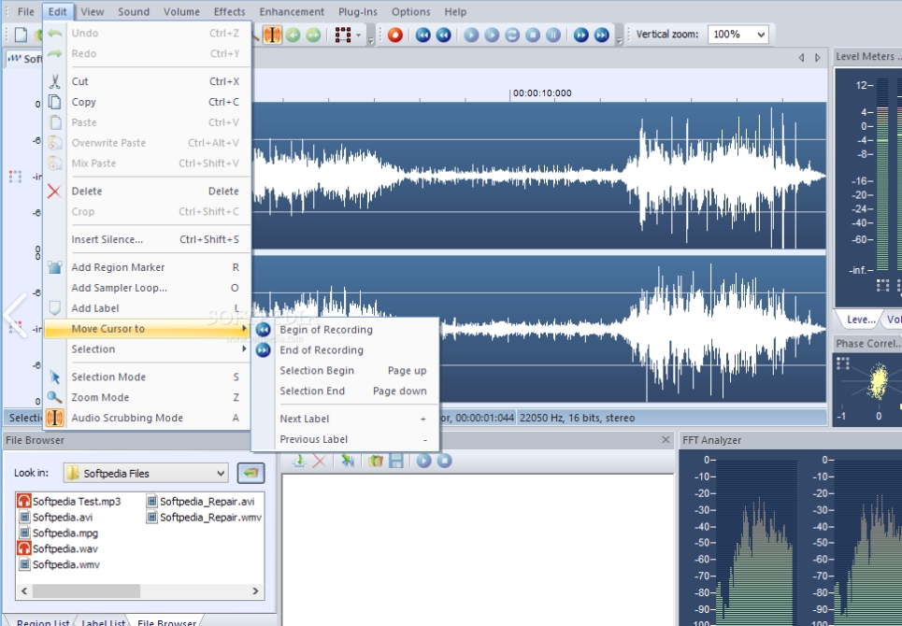Toggle loop playback in the main toolbar
This screenshot has width=902, height=626.
[x=512, y=36]
